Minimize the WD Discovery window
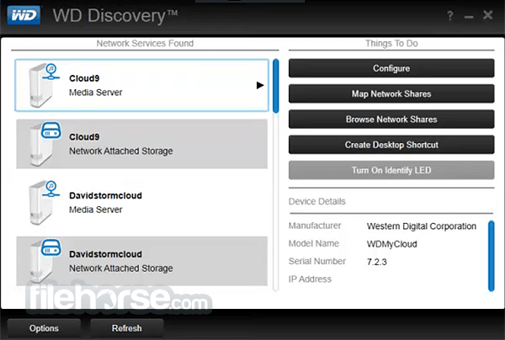Screen dimensions: 505x340 click(x=469, y=17)
